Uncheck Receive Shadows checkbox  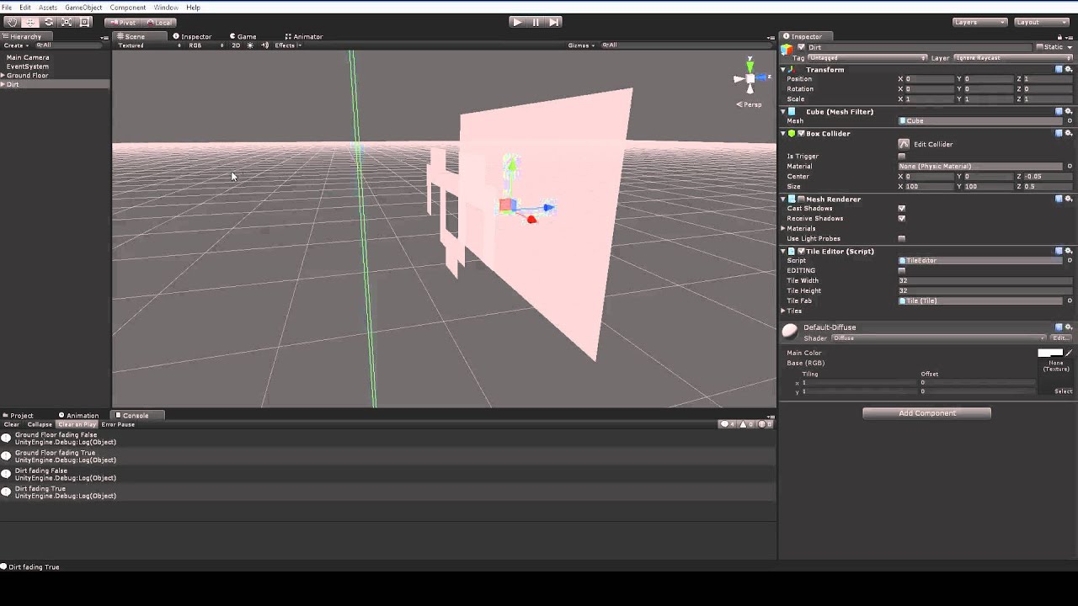(x=902, y=218)
